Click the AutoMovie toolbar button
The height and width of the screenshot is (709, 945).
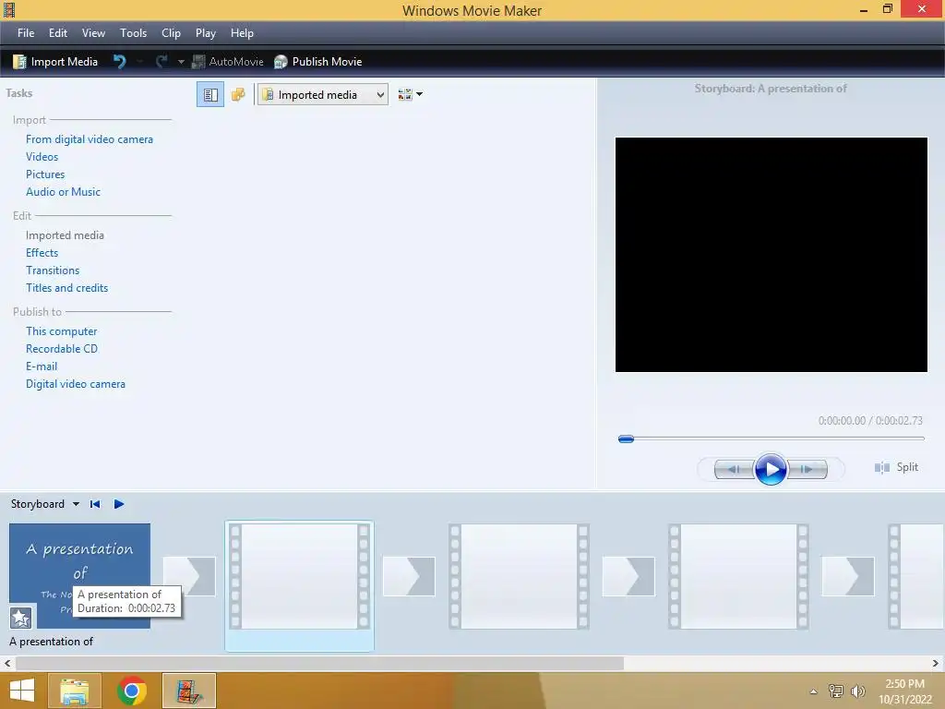tap(228, 62)
